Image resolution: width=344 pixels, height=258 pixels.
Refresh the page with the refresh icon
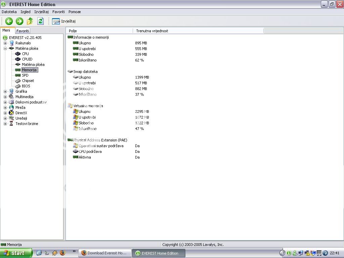tap(40, 21)
